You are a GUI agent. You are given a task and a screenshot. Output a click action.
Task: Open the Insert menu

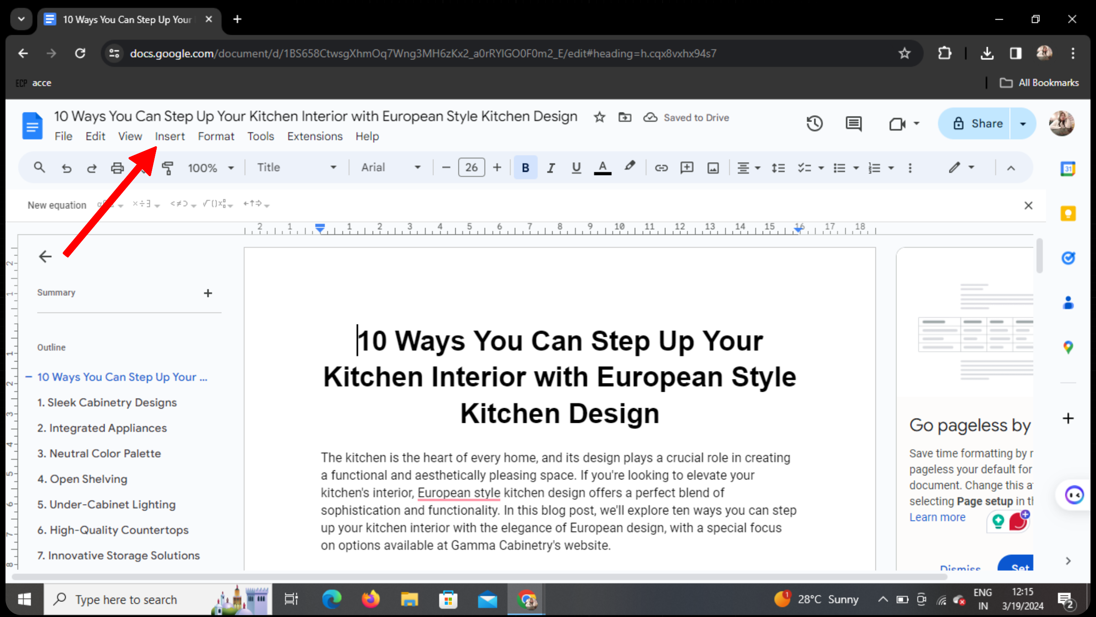[169, 136]
